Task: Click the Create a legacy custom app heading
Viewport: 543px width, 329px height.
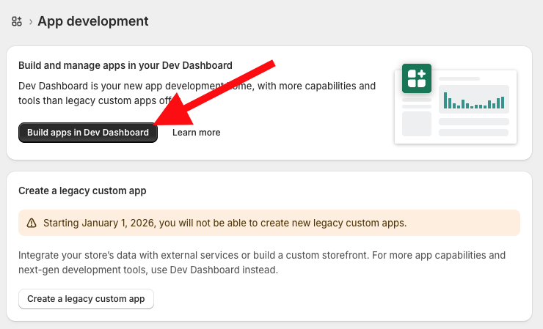Action: 82,191
